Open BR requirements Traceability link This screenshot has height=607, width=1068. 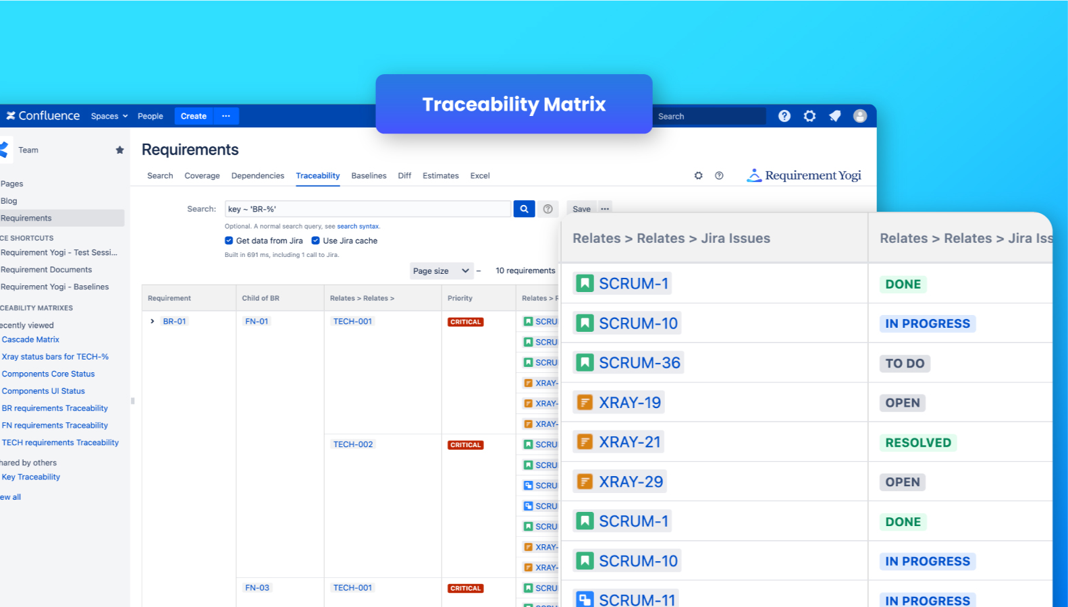[55, 408]
